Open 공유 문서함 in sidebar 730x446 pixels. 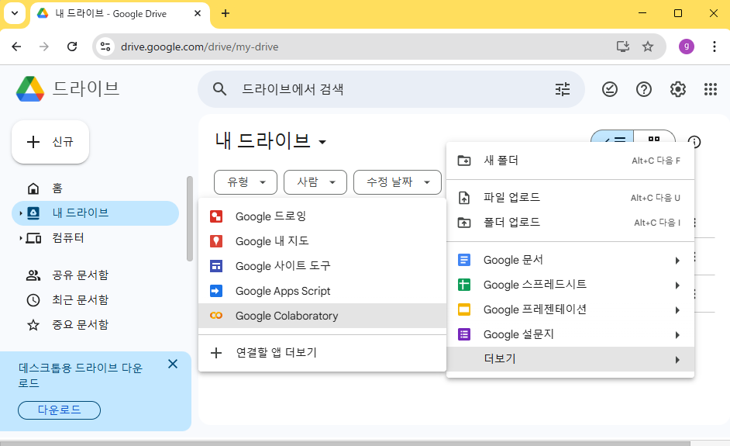tap(95, 275)
